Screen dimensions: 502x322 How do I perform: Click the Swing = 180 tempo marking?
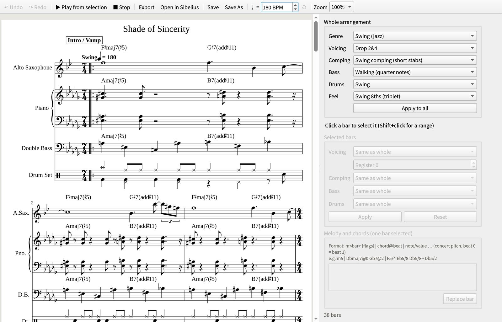pos(99,57)
